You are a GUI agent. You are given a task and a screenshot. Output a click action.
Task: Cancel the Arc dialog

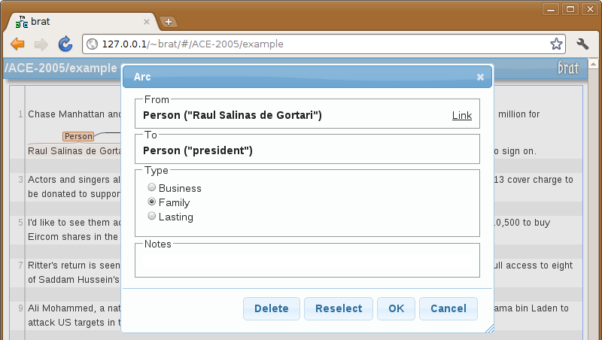448,308
